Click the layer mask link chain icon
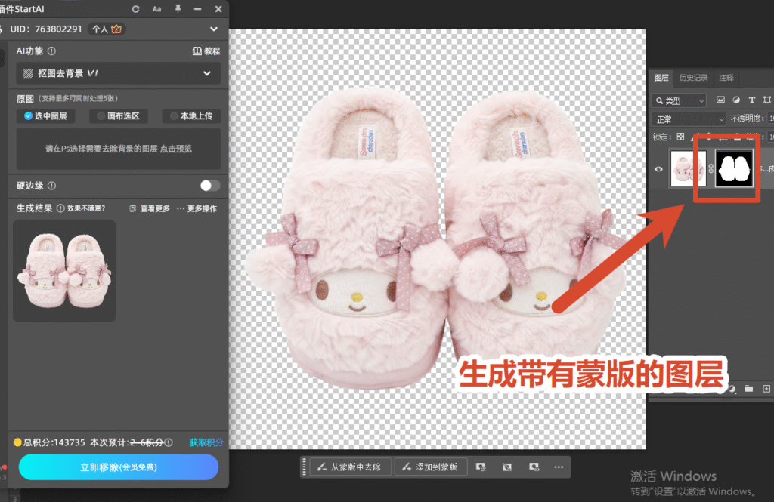The height and width of the screenshot is (502, 774). click(x=711, y=169)
